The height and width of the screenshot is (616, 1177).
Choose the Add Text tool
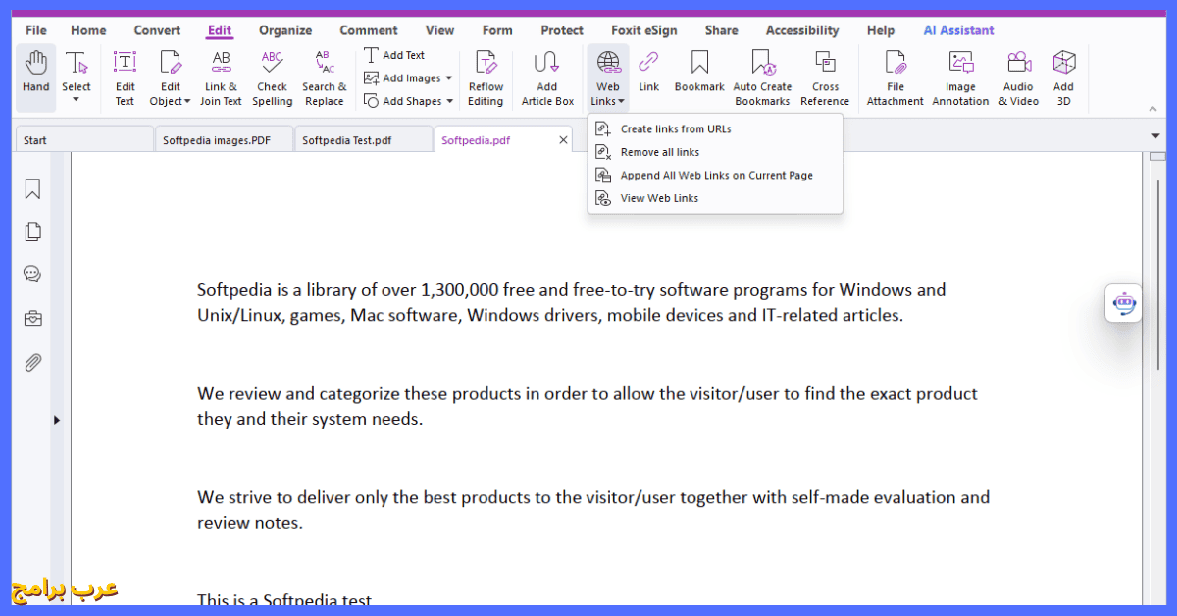(394, 55)
